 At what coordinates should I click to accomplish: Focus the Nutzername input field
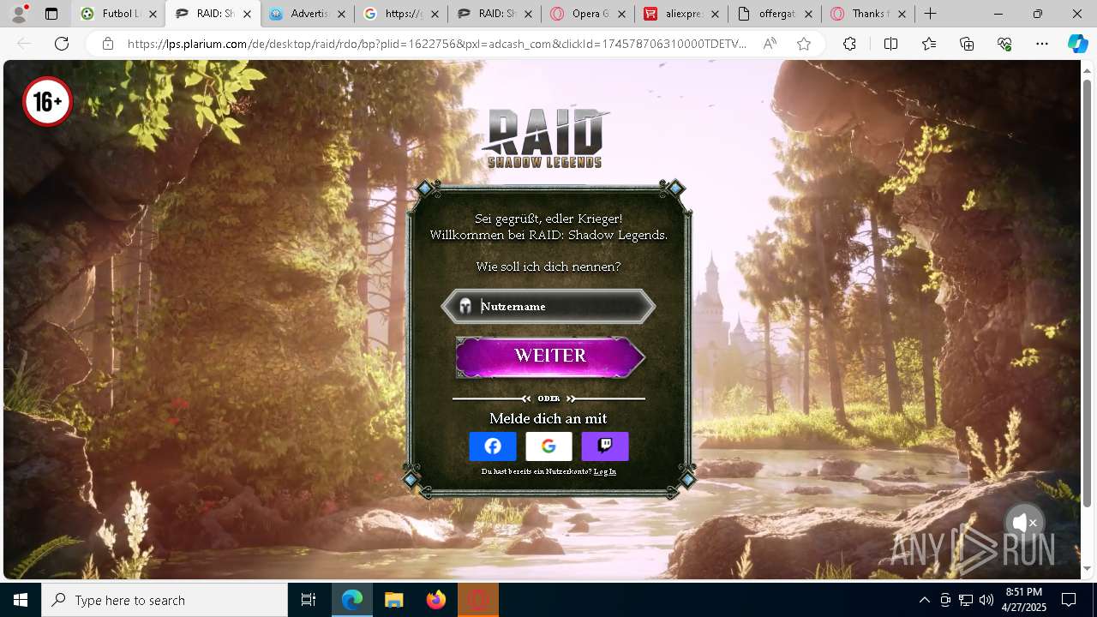point(548,306)
